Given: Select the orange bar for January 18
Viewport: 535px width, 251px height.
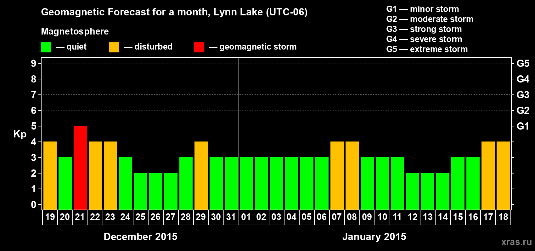Looking at the screenshot, I should pyautogui.click(x=503, y=175).
